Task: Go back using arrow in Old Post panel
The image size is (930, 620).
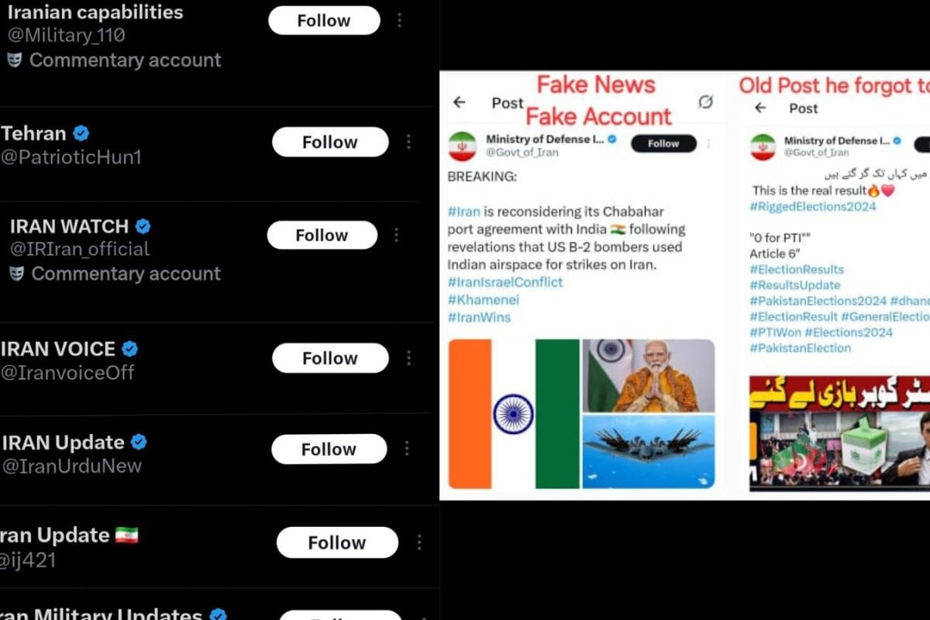Action: (x=760, y=108)
